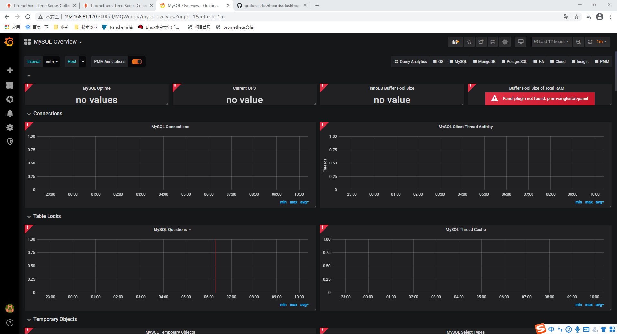
Task: Expand the unnamed top row chevron
Action: [x=29, y=76]
